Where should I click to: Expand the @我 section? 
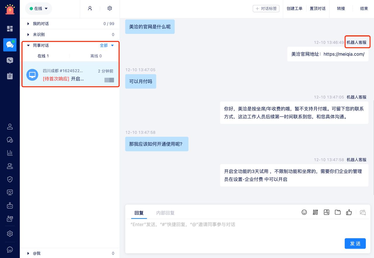(x=70, y=253)
